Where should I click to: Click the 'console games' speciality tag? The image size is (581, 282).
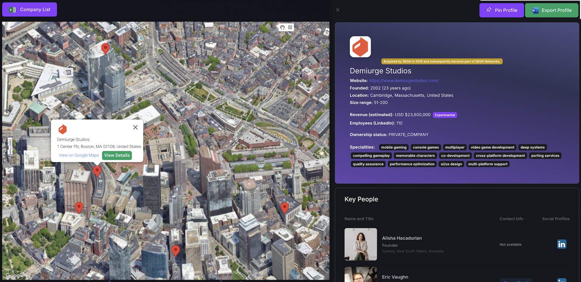[426, 147]
